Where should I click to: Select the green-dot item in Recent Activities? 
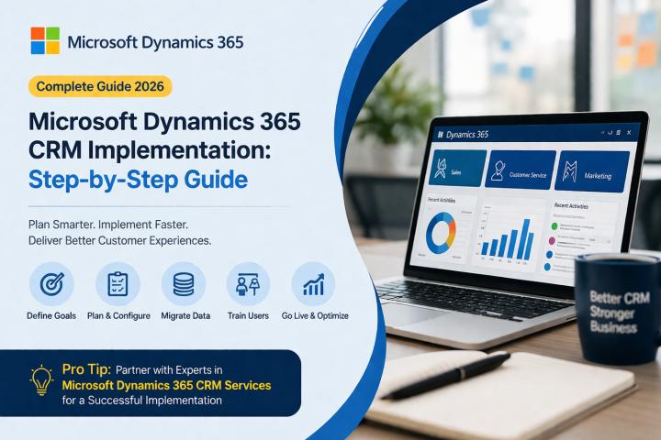click(x=555, y=225)
